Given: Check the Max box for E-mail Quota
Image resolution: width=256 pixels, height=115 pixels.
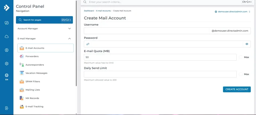Looking at the screenshot, I should 241,57.
